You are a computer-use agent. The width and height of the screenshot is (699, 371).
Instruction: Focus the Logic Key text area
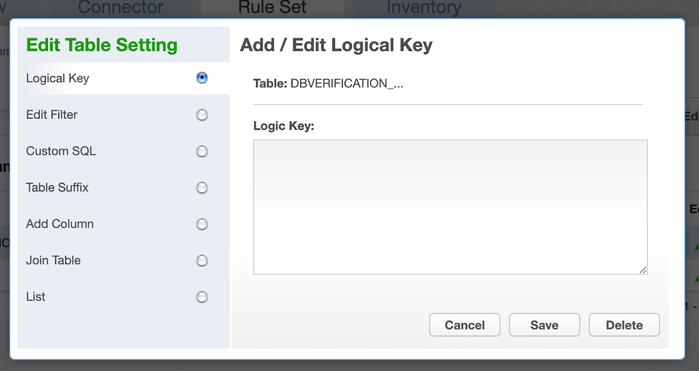(450, 207)
